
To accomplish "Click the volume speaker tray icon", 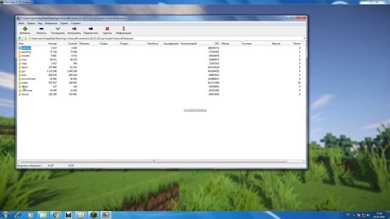I will [368, 215].
